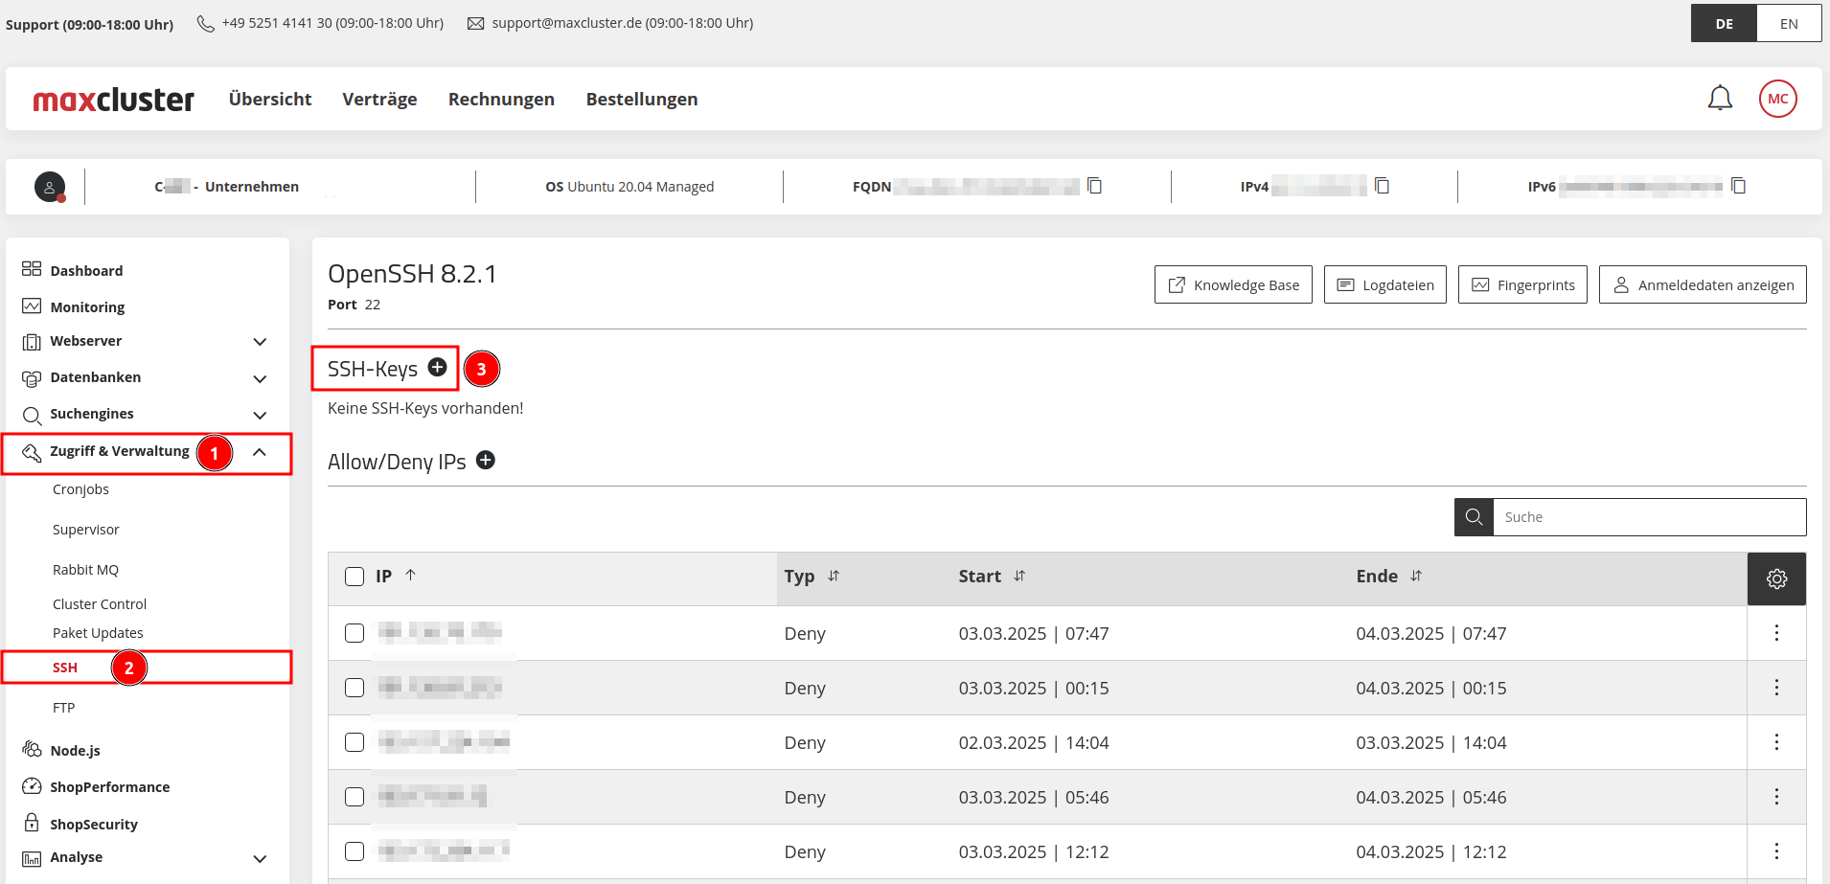Open row actions menu for 14:04 Deny entry
Image resolution: width=1830 pixels, height=884 pixels.
coord(1776,742)
